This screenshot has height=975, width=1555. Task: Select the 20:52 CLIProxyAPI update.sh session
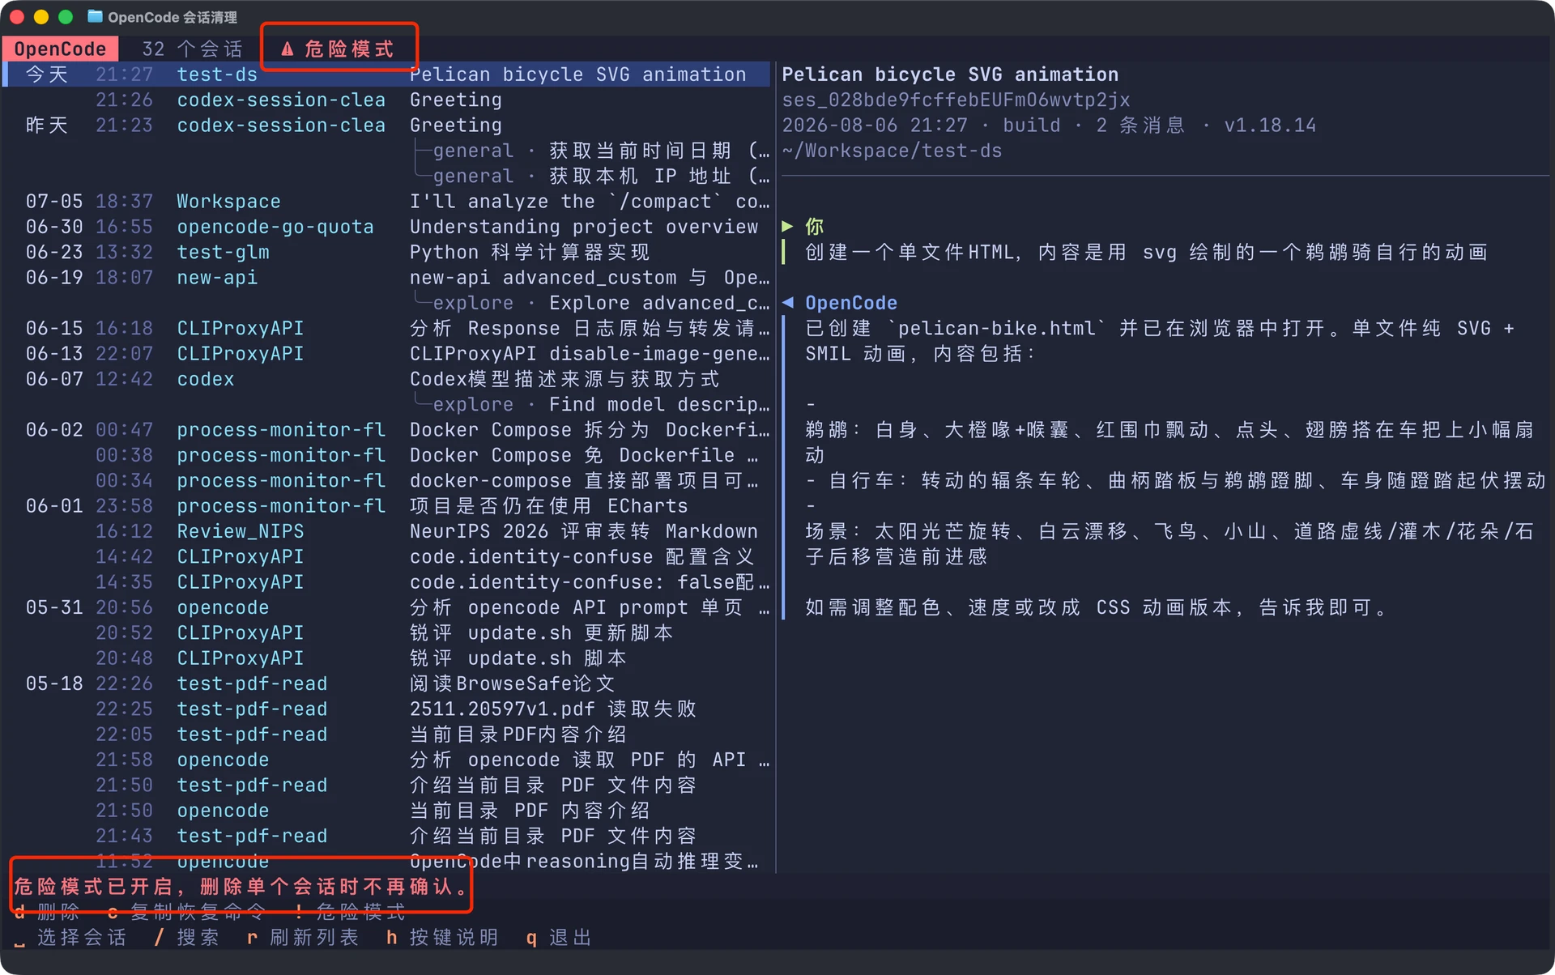click(x=386, y=632)
